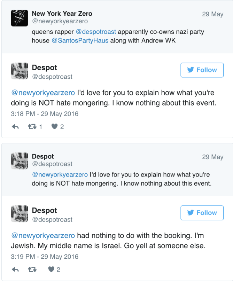Open Despot's avatar in first tweet
This screenshot has width=233, height=282.
pos(20,71)
